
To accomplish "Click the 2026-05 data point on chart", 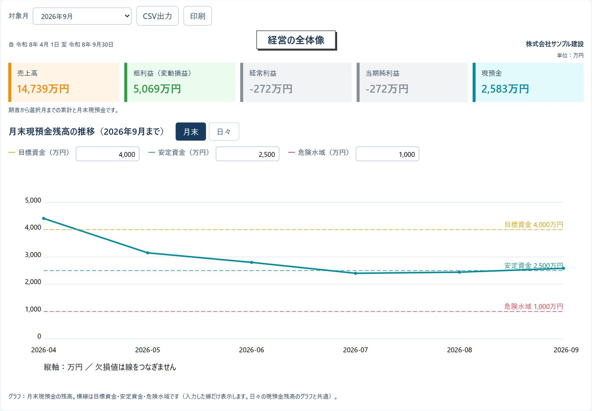I will click(148, 253).
